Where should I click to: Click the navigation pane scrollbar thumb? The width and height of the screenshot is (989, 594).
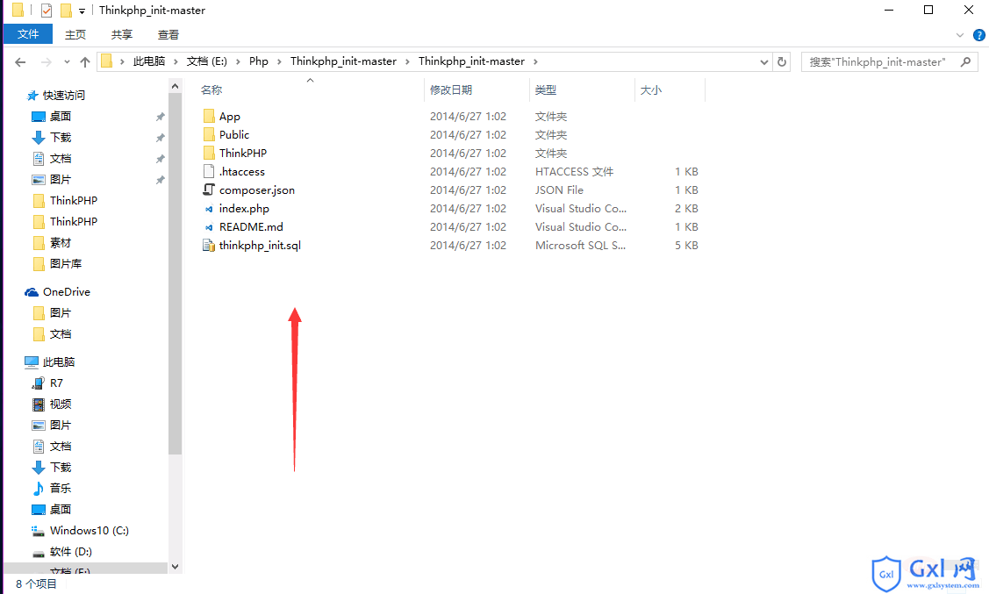coord(176,273)
